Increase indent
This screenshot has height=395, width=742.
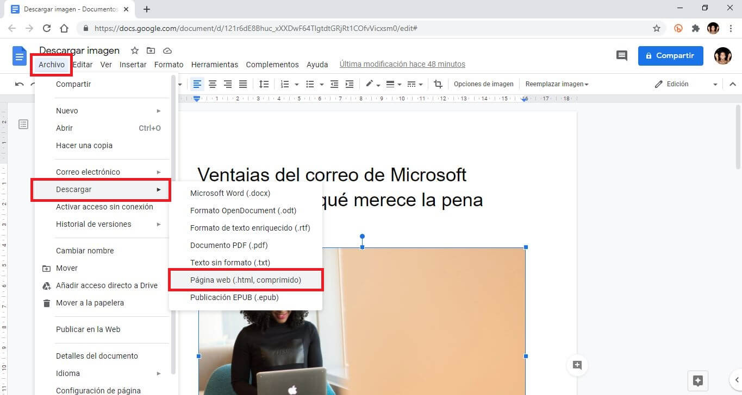point(350,84)
